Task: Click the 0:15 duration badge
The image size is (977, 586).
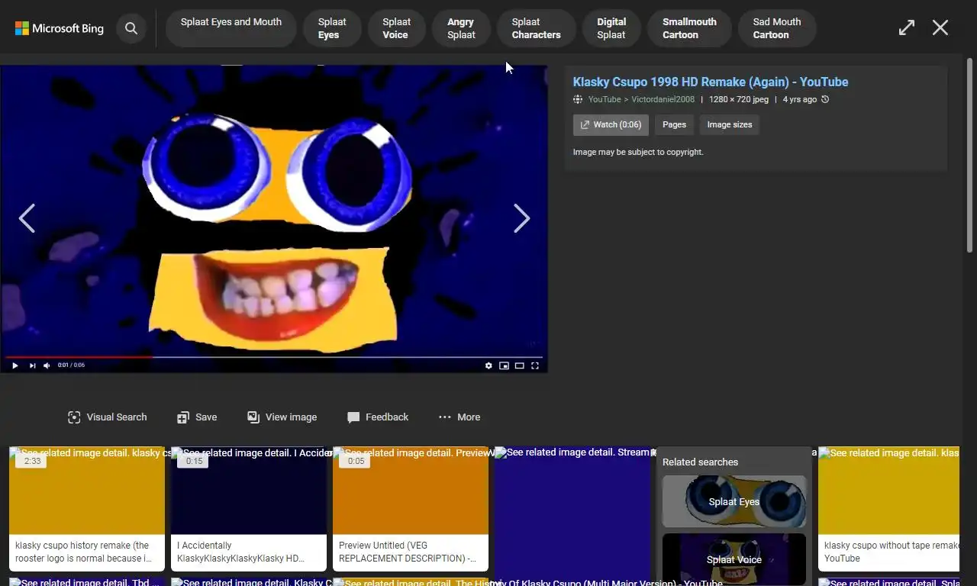Action: click(194, 461)
